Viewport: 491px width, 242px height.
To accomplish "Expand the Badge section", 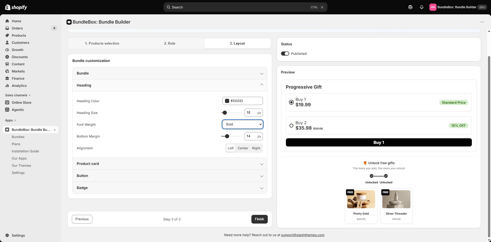I will coord(170,188).
